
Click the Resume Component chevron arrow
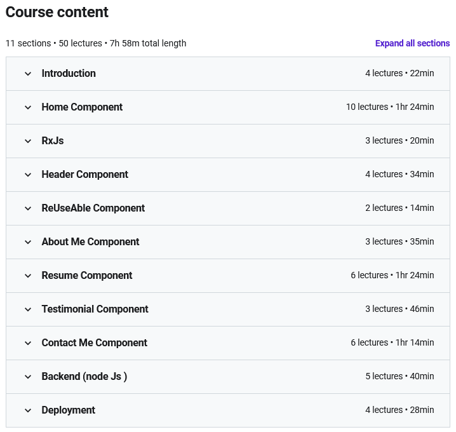(28, 276)
